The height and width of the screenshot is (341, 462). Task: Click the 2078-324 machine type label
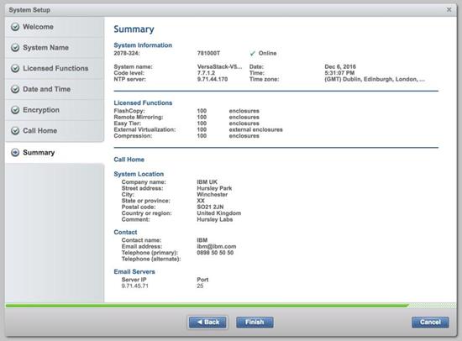[x=127, y=54]
